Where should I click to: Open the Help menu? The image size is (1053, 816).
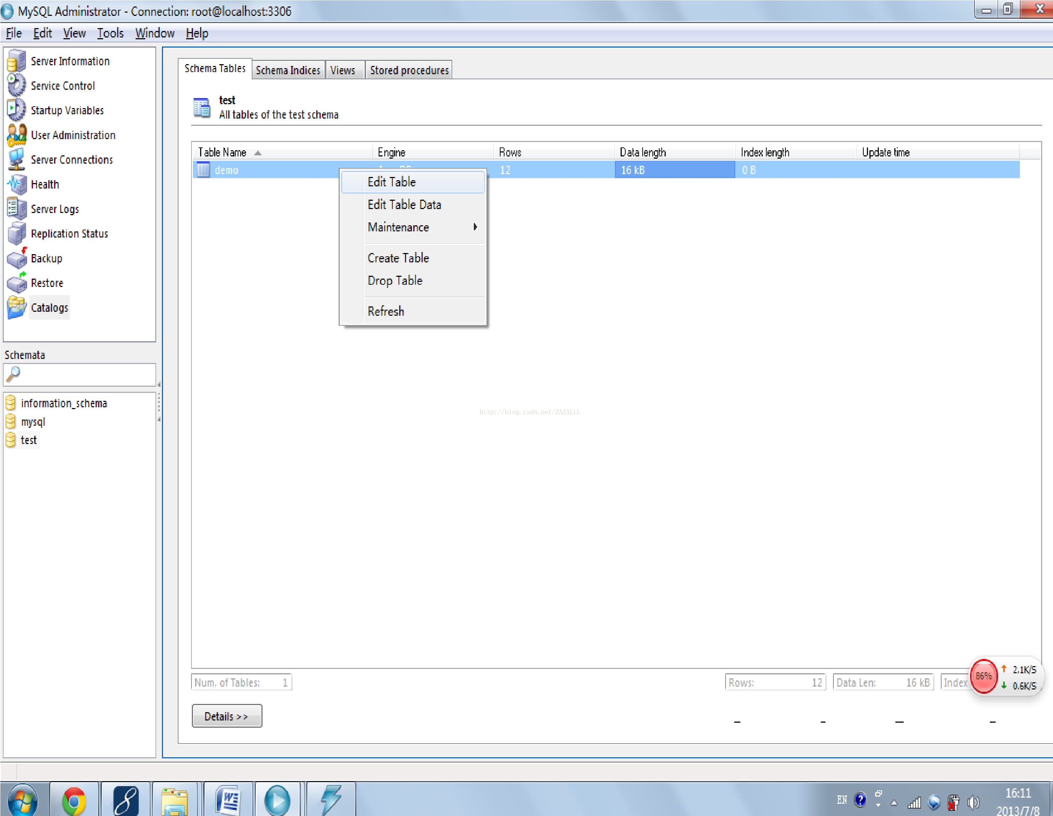coord(197,33)
